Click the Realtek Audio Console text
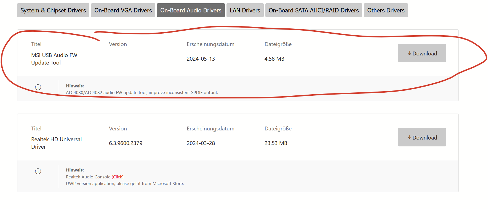Image resolution: width=488 pixels, height=209 pixels. click(88, 177)
